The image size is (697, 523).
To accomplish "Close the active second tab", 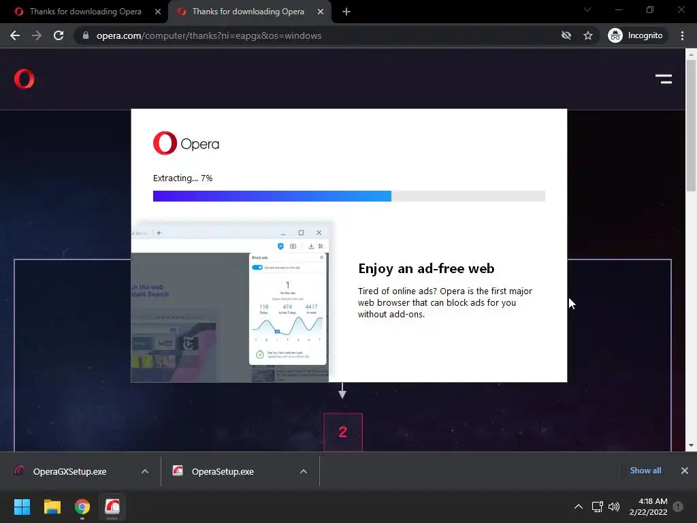I will pos(321,12).
